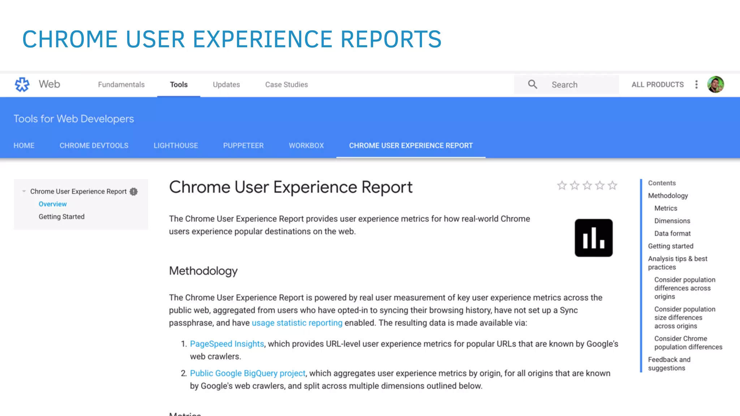
Task: Click the Search input field
Action: [567, 84]
